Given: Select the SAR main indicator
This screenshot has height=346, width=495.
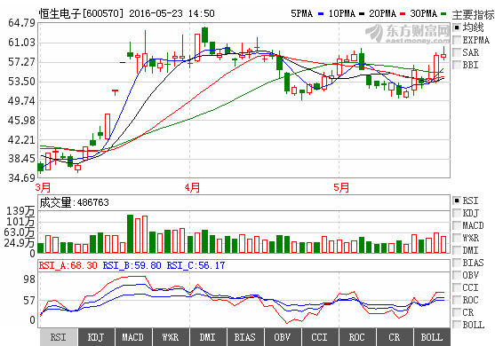Looking at the screenshot, I should [457, 52].
